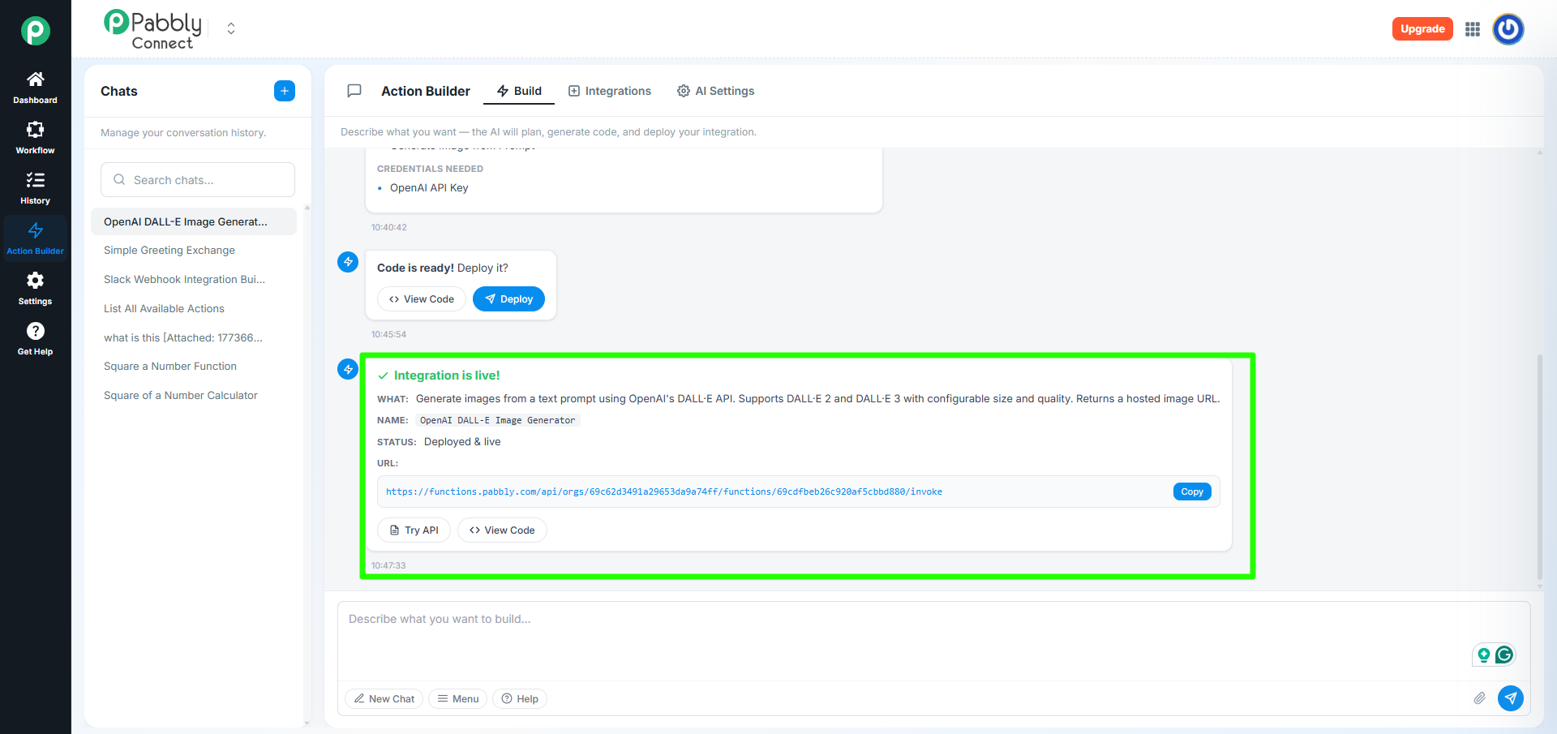Click the conversation scrollbar thumb

click(1539, 468)
